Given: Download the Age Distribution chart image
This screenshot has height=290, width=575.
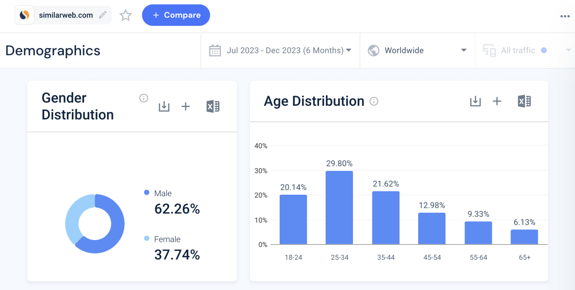Looking at the screenshot, I should pos(475,101).
